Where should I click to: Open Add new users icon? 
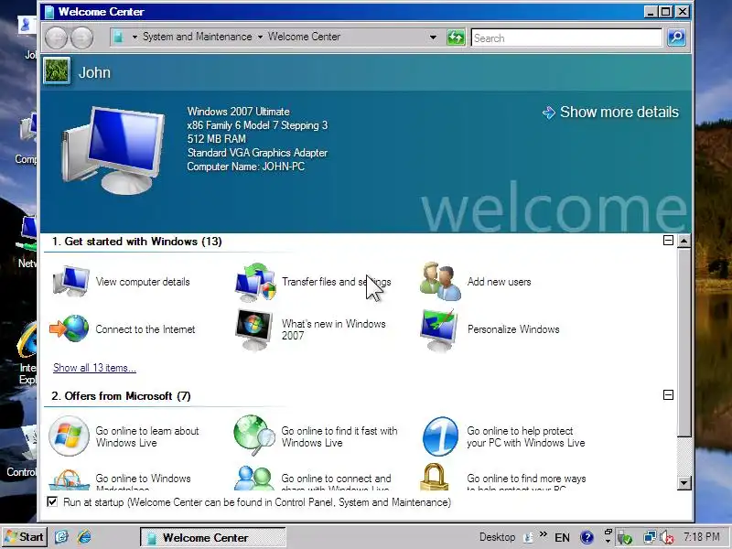pos(440,282)
